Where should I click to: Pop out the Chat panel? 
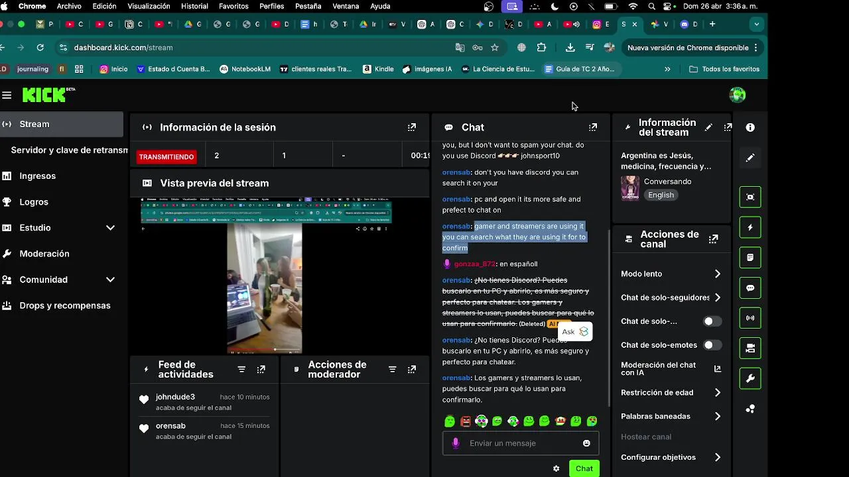pos(593,127)
